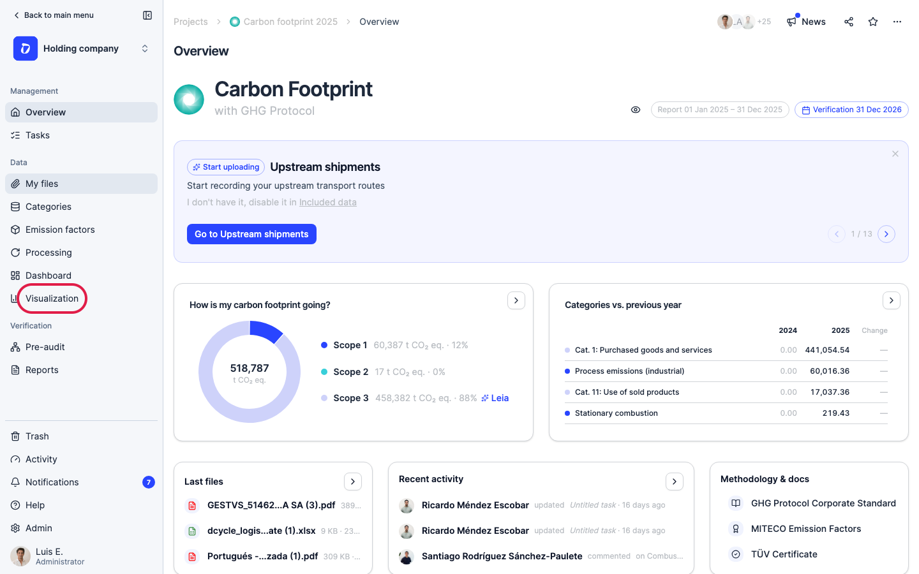
Task: Go to next banner suggestion arrow
Action: [x=886, y=234]
